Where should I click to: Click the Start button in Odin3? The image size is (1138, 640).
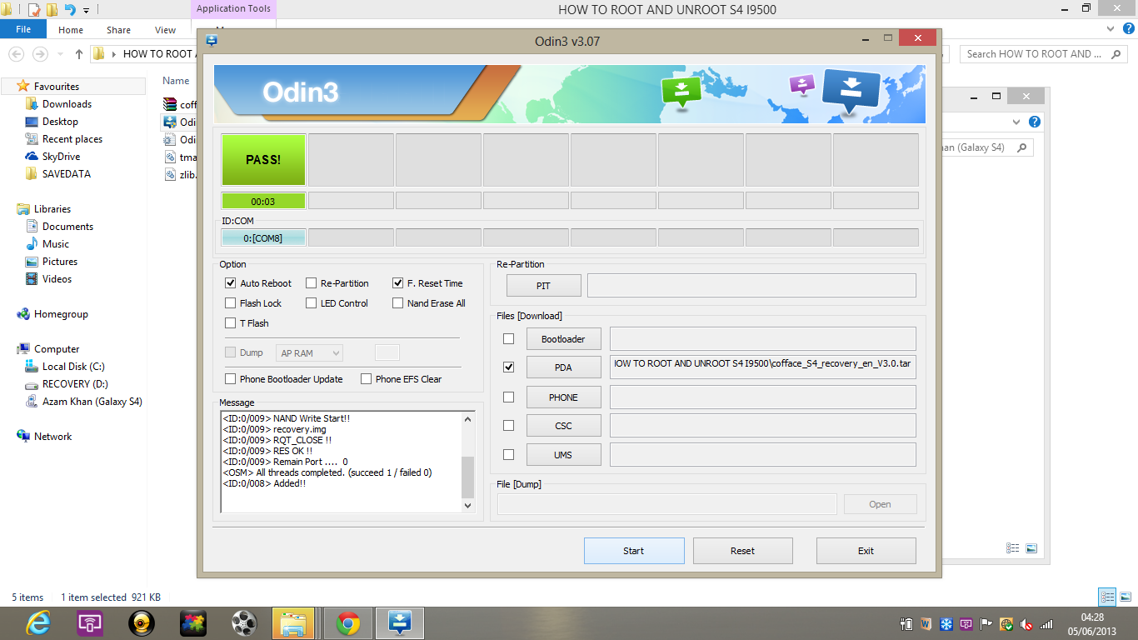(634, 551)
